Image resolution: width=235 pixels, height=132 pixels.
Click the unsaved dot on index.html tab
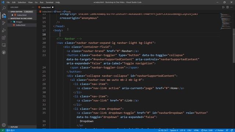tap(53, 7)
